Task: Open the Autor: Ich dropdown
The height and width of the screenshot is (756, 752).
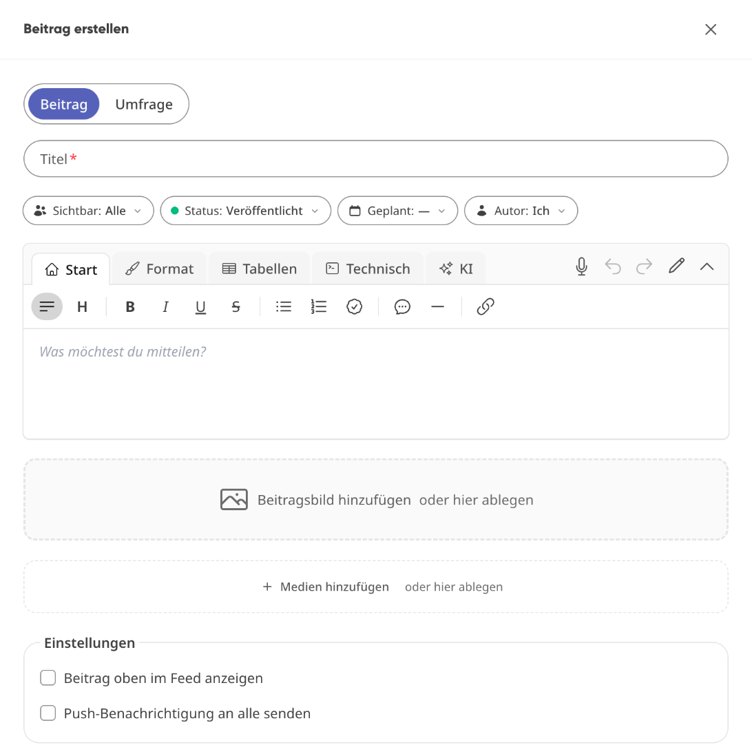Action: [521, 211]
